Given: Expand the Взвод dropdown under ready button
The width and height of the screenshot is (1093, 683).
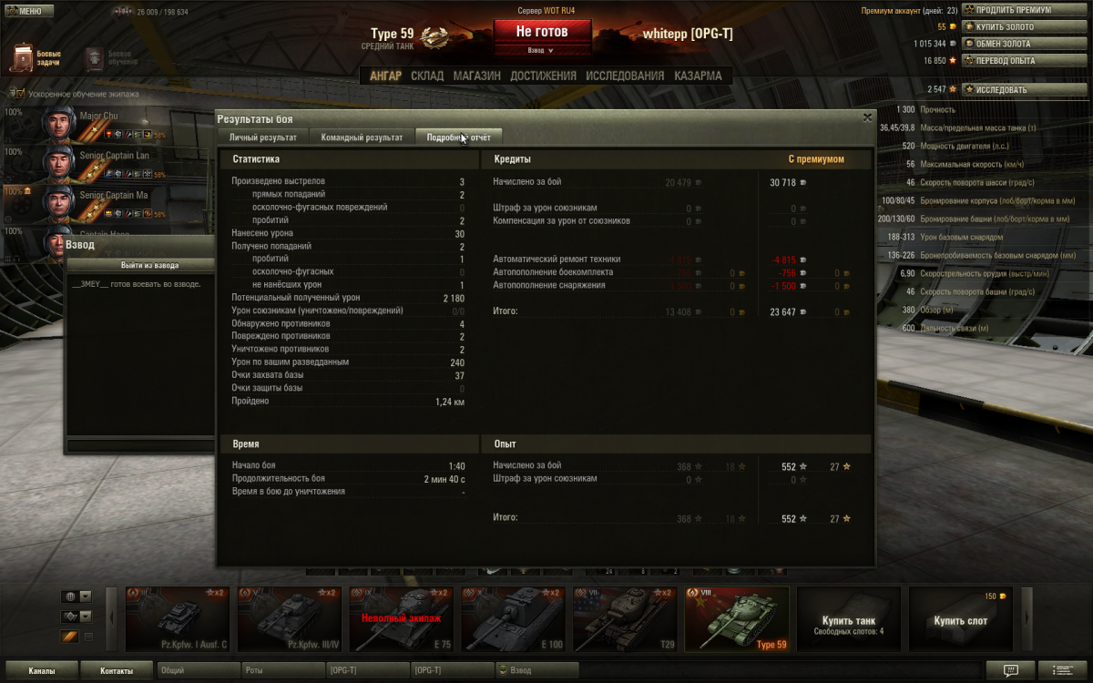Looking at the screenshot, I should (542, 51).
